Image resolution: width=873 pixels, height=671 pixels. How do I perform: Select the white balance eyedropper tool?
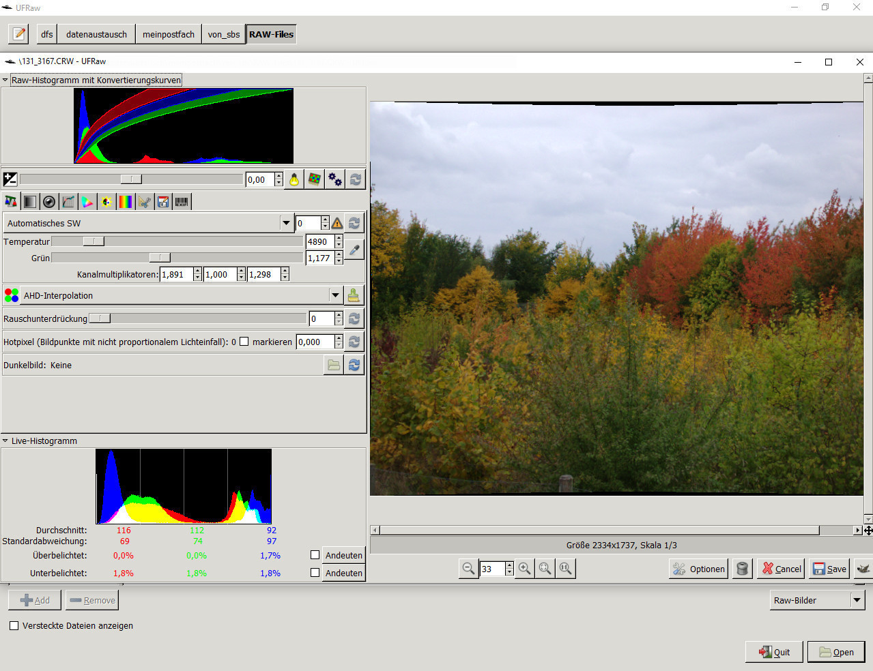point(354,250)
